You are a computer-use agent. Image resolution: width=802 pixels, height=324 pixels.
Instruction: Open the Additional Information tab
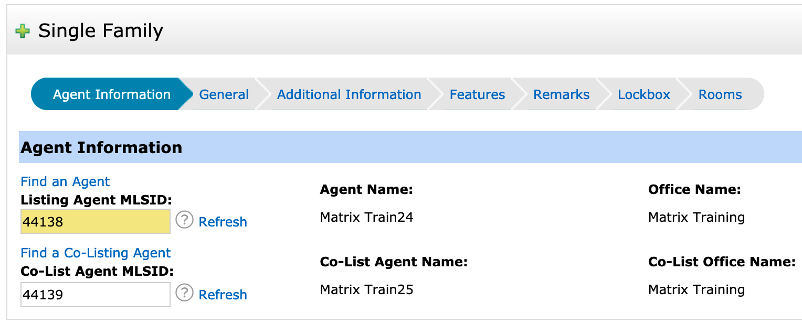click(x=349, y=94)
